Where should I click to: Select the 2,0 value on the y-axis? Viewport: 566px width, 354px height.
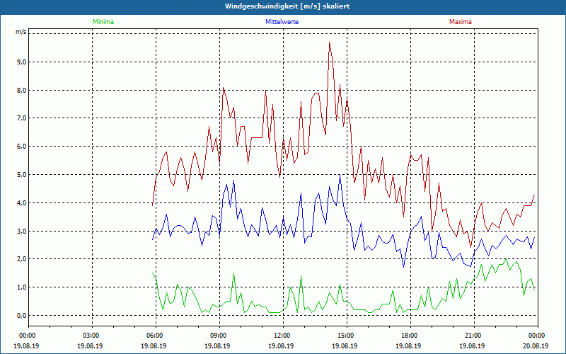[20, 259]
